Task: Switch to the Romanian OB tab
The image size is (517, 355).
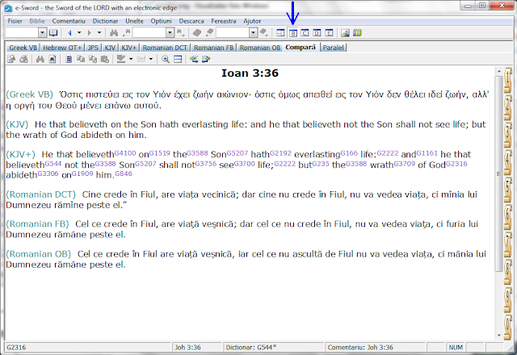Action: (x=260, y=48)
